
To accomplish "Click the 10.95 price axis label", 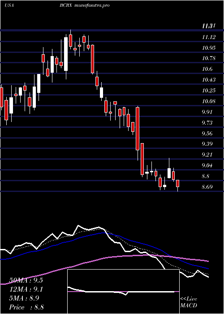I will pos(209,48).
